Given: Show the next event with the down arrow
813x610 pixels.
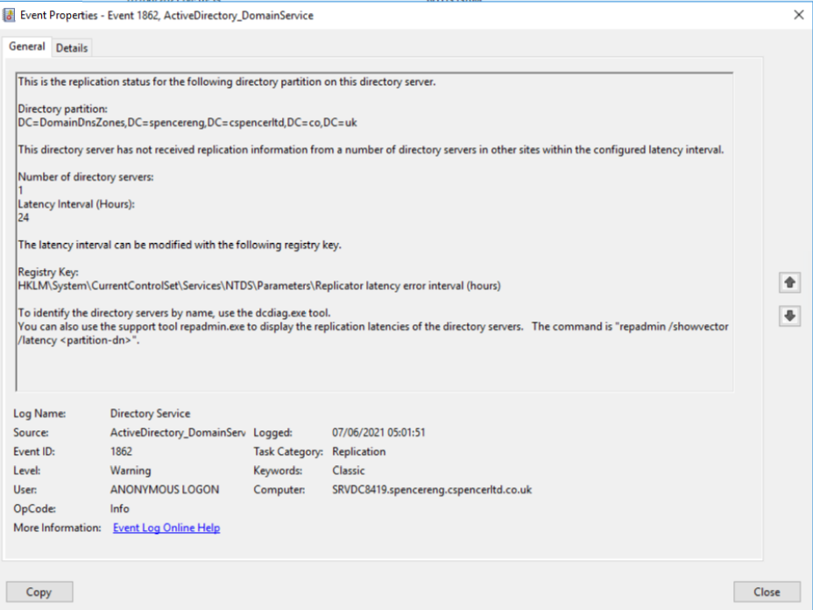Looking at the screenshot, I should click(789, 316).
